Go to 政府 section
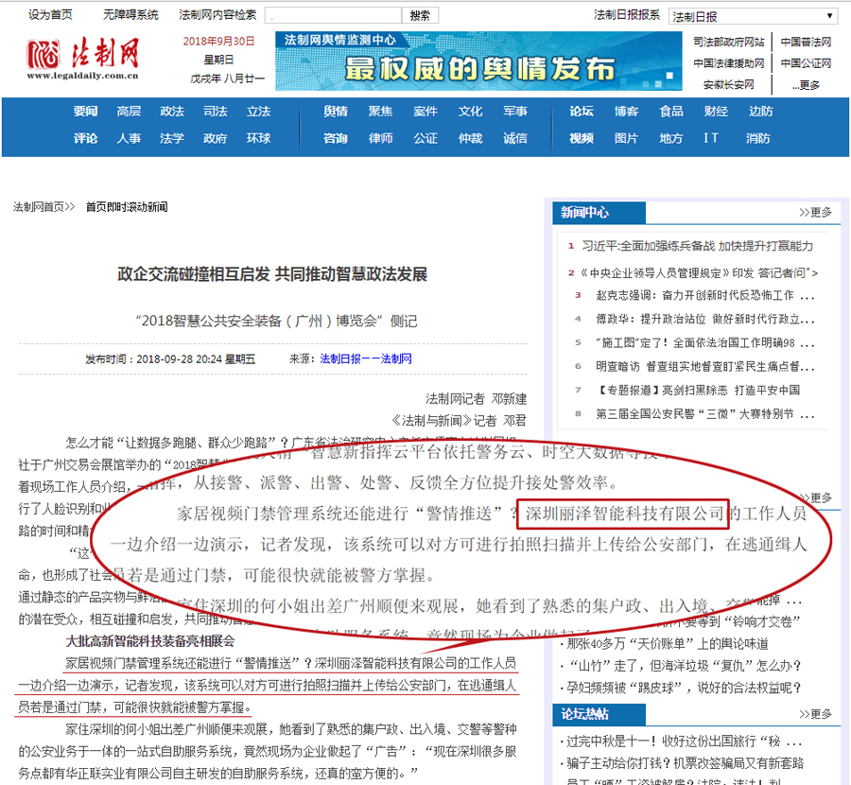Image resolution: width=851 pixels, height=785 pixels. (216, 138)
